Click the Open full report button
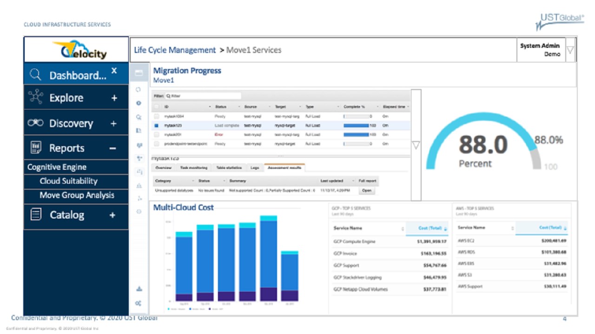Image resolution: width=595 pixels, height=334 pixels. click(x=367, y=190)
